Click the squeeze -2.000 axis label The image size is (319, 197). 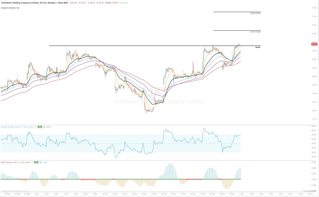pos(313,185)
